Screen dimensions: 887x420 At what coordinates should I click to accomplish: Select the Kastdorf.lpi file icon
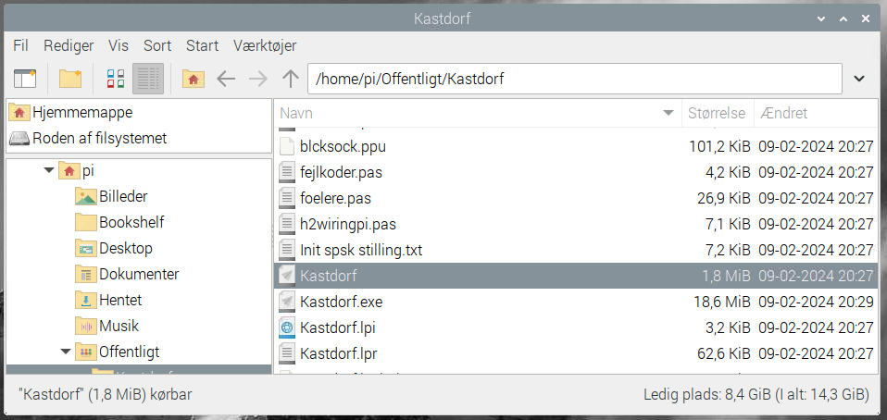pos(288,327)
